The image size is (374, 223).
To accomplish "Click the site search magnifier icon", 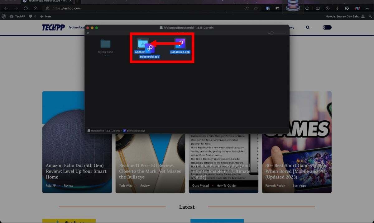I will (308, 27).
